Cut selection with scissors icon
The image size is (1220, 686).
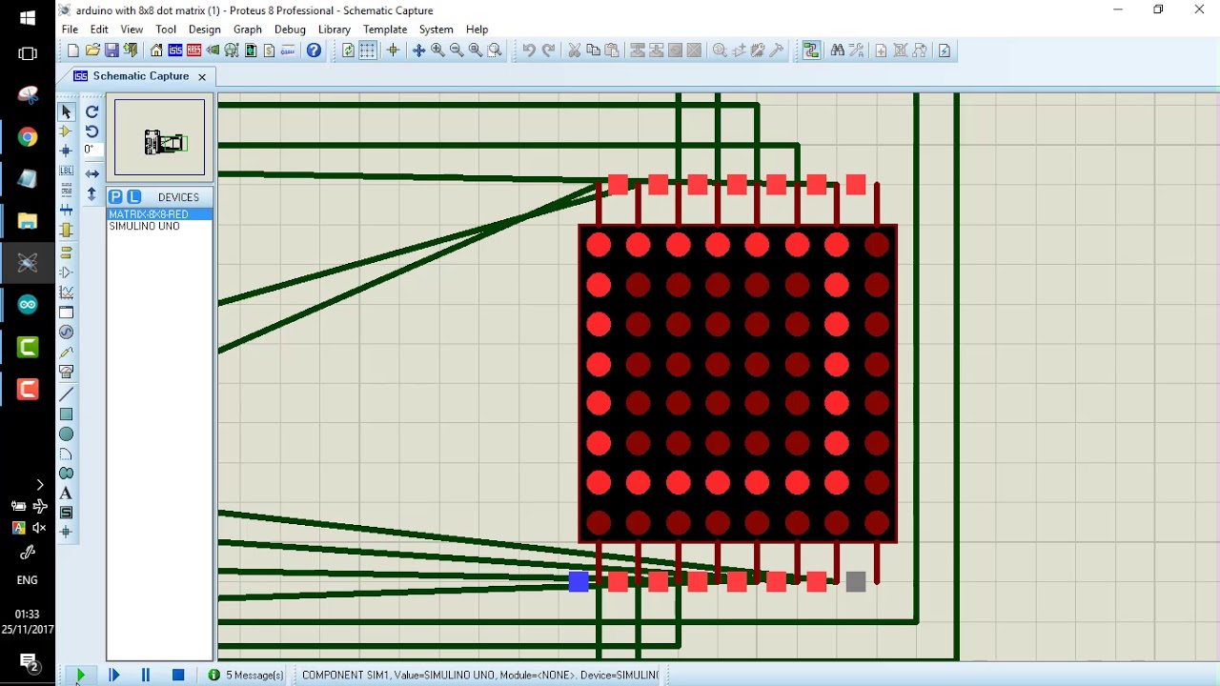(x=574, y=50)
